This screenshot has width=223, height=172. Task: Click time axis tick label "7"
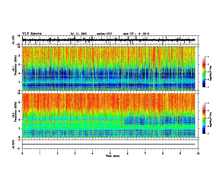coord(145,153)
